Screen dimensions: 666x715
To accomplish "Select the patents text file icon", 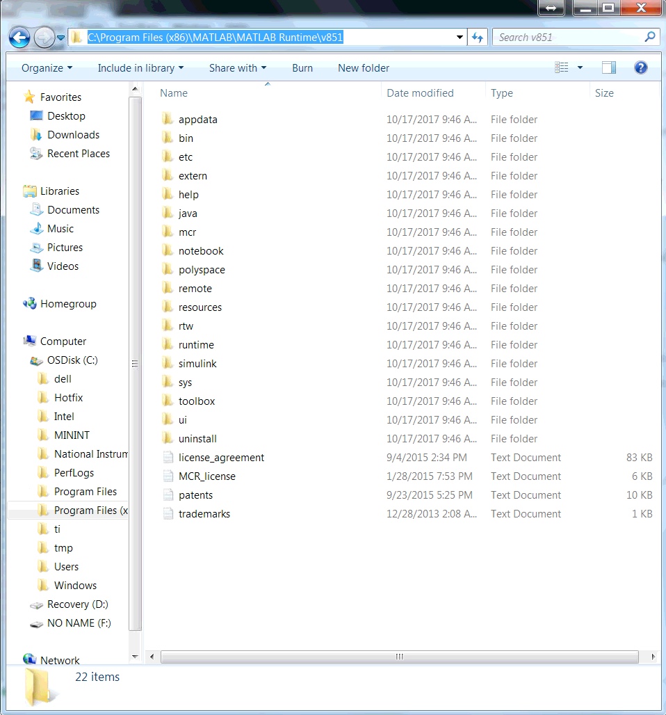I will coord(168,495).
